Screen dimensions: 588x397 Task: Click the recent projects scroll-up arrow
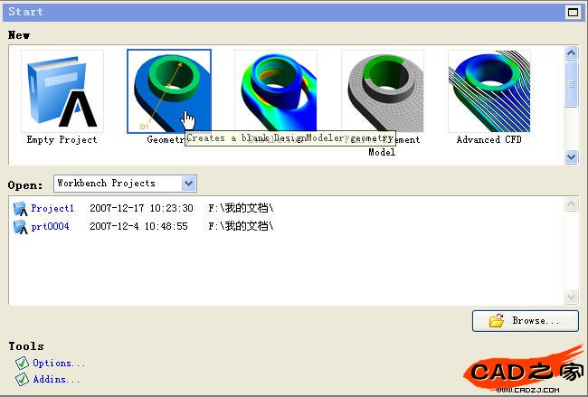[571, 204]
